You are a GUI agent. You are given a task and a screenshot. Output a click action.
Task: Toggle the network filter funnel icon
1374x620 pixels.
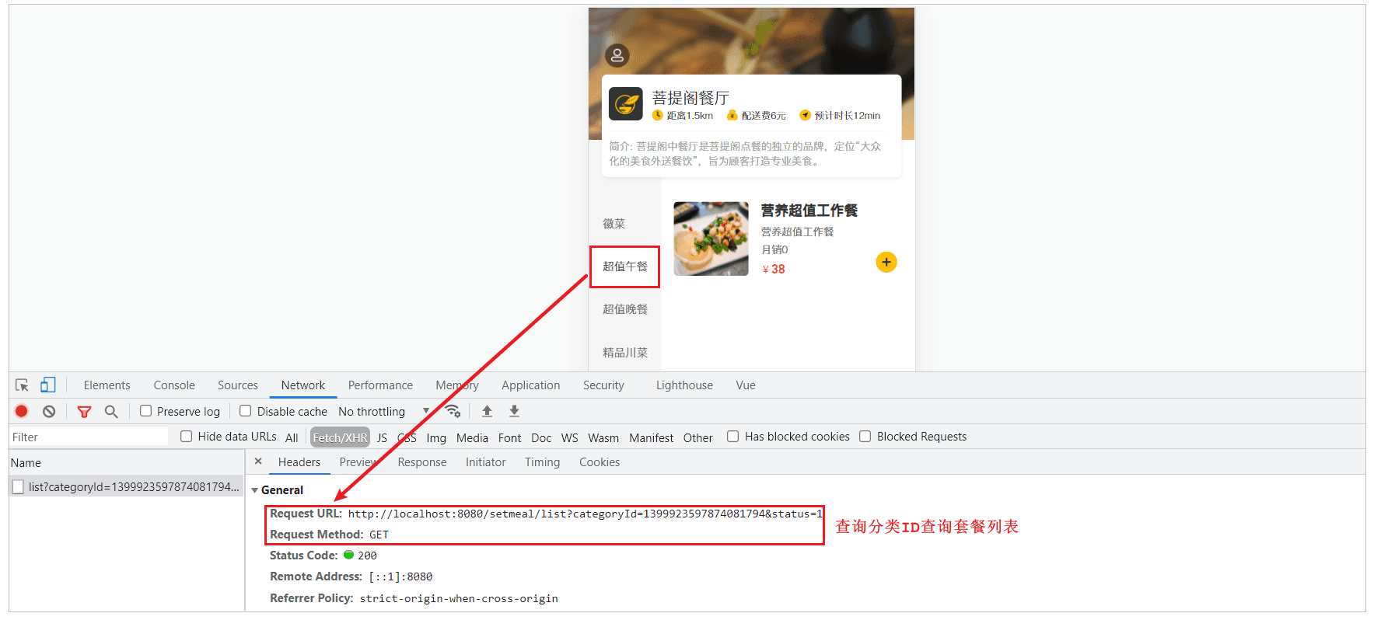pos(85,412)
